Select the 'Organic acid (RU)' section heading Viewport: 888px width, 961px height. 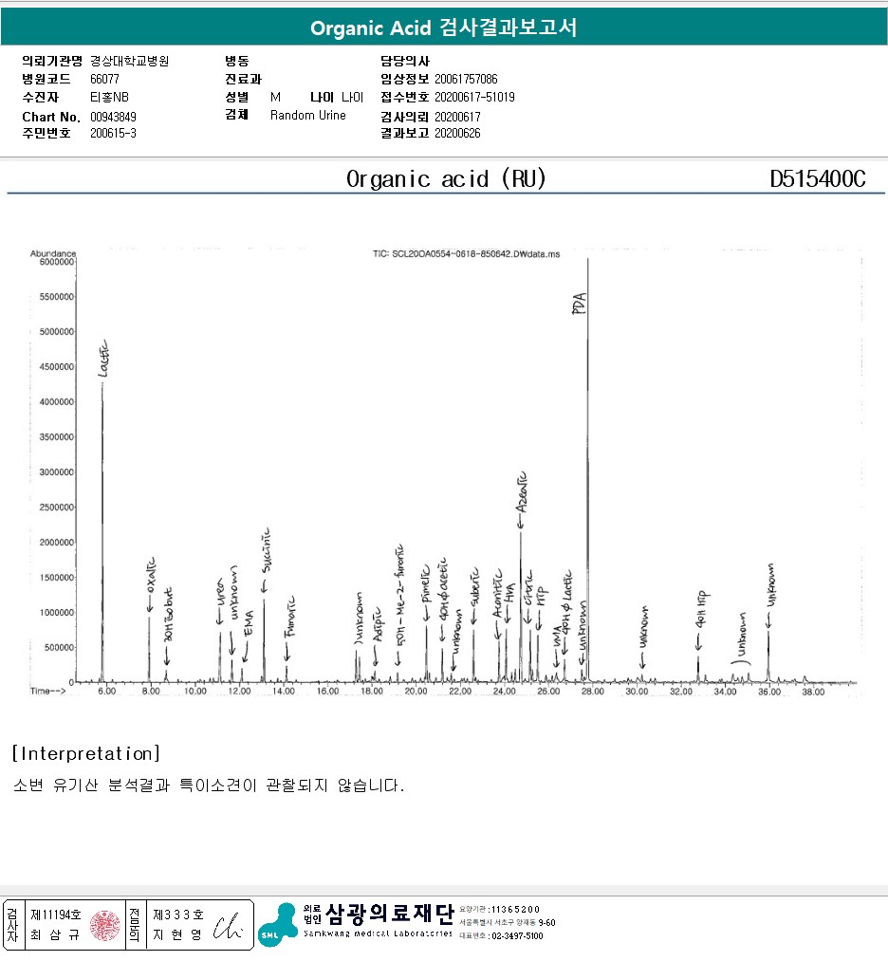point(446,179)
